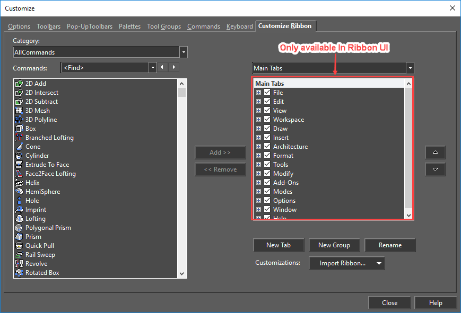Click the 2D Add command icon
The image size is (461, 313).
[19, 84]
